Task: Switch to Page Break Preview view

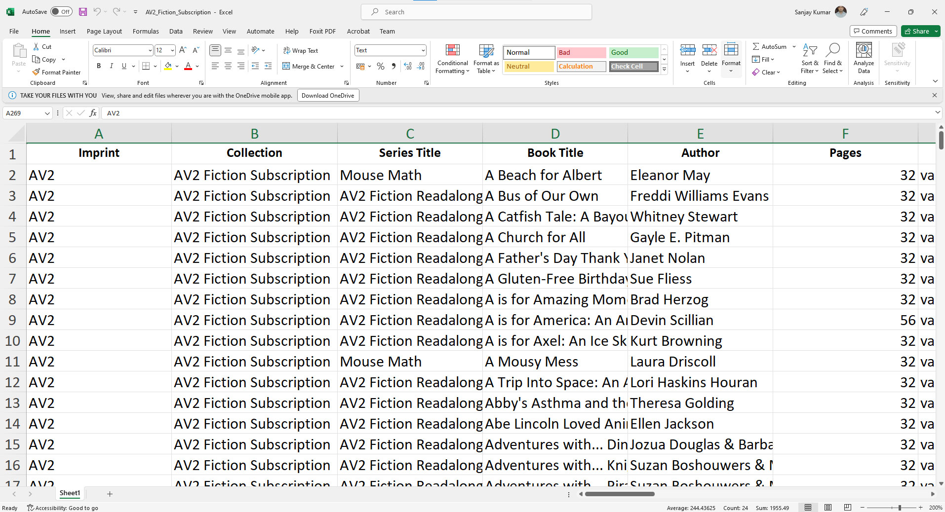Action: 848,508
